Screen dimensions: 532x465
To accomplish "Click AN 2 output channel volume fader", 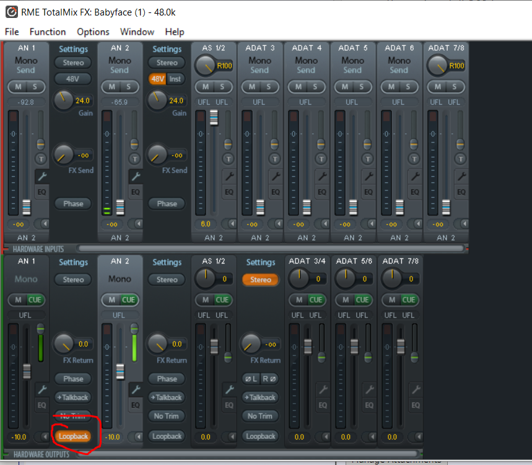I will coord(120,371).
